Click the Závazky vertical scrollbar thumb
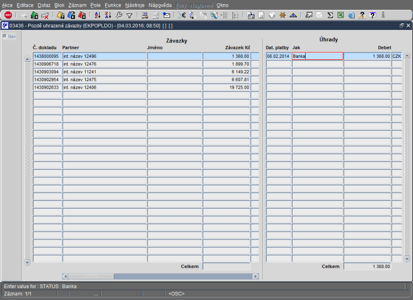The width and height of the screenshot is (413, 300). point(27,155)
